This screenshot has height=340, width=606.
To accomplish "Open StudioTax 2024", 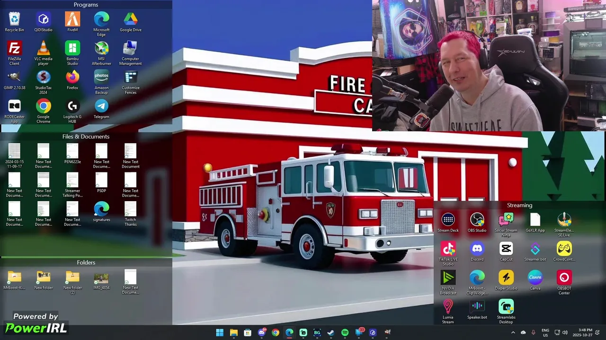I will coord(44,83).
